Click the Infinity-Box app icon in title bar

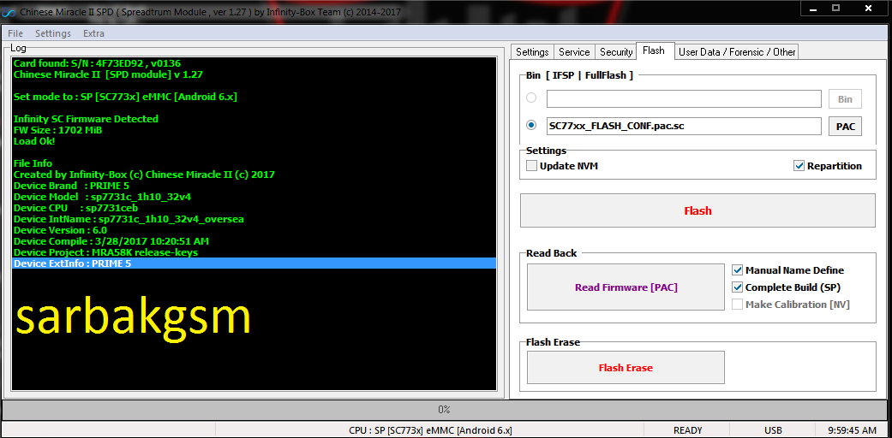(x=9, y=11)
